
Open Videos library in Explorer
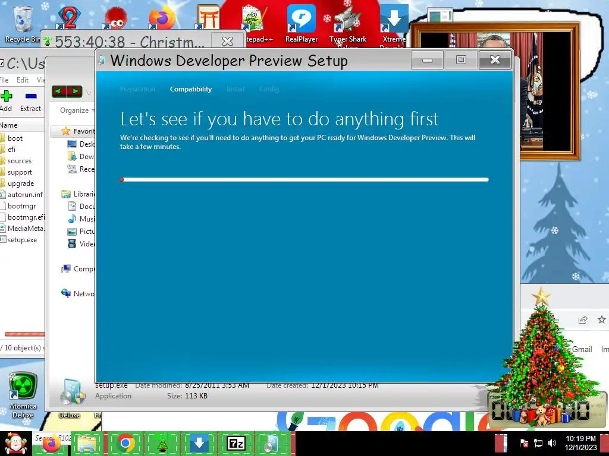coord(81,243)
